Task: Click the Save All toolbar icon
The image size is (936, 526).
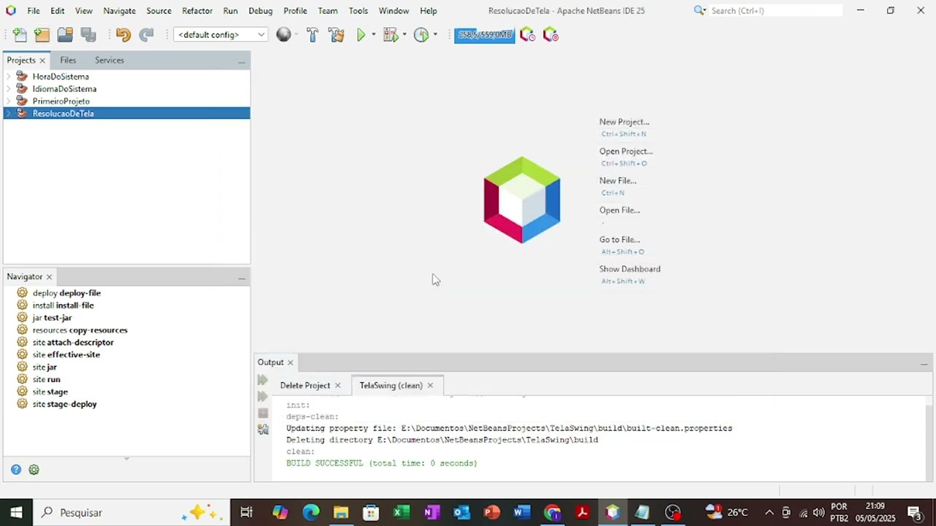Action: [88, 35]
